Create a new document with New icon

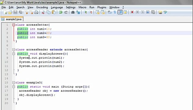tap(5, 12)
